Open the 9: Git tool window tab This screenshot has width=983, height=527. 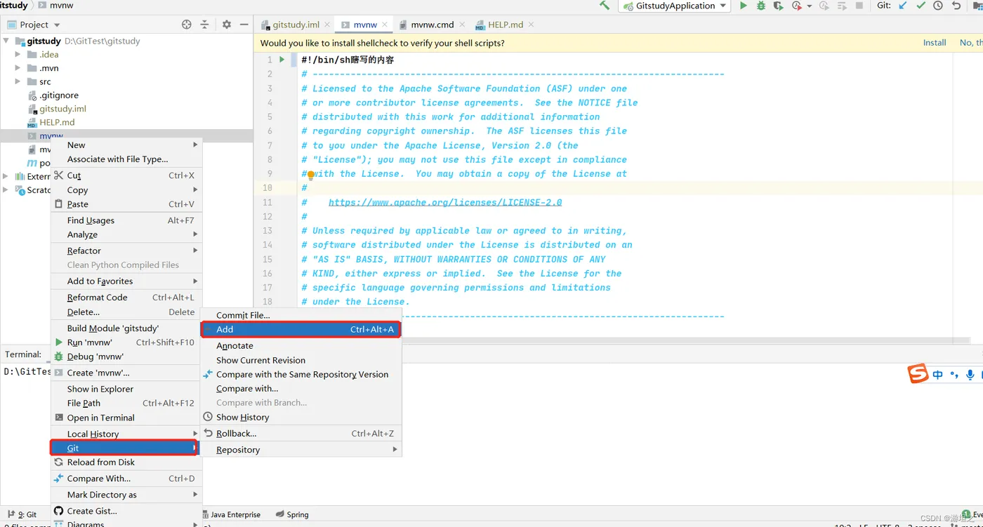[x=22, y=514]
